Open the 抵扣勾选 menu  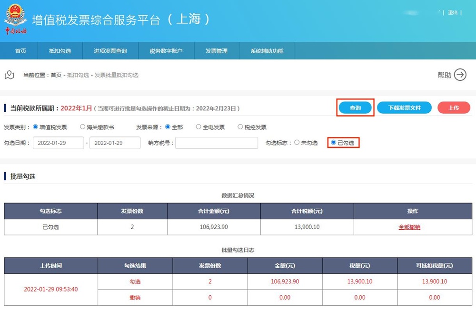coord(60,51)
